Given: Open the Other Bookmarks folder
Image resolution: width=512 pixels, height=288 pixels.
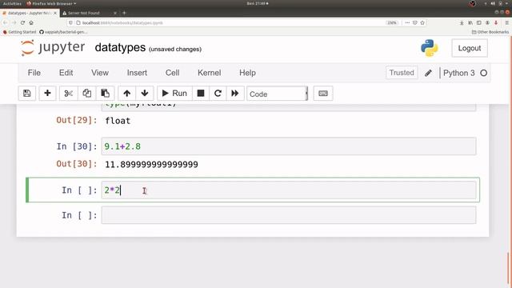Looking at the screenshot, I should click(x=490, y=32).
